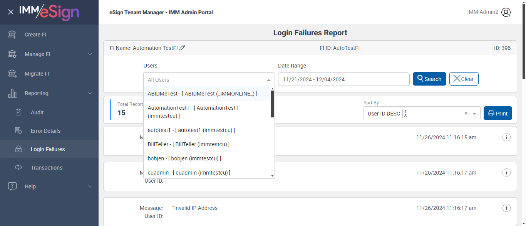This screenshot has width=526, height=226.
Task: Expand the Help menu chevron
Action: pyautogui.click(x=90, y=186)
